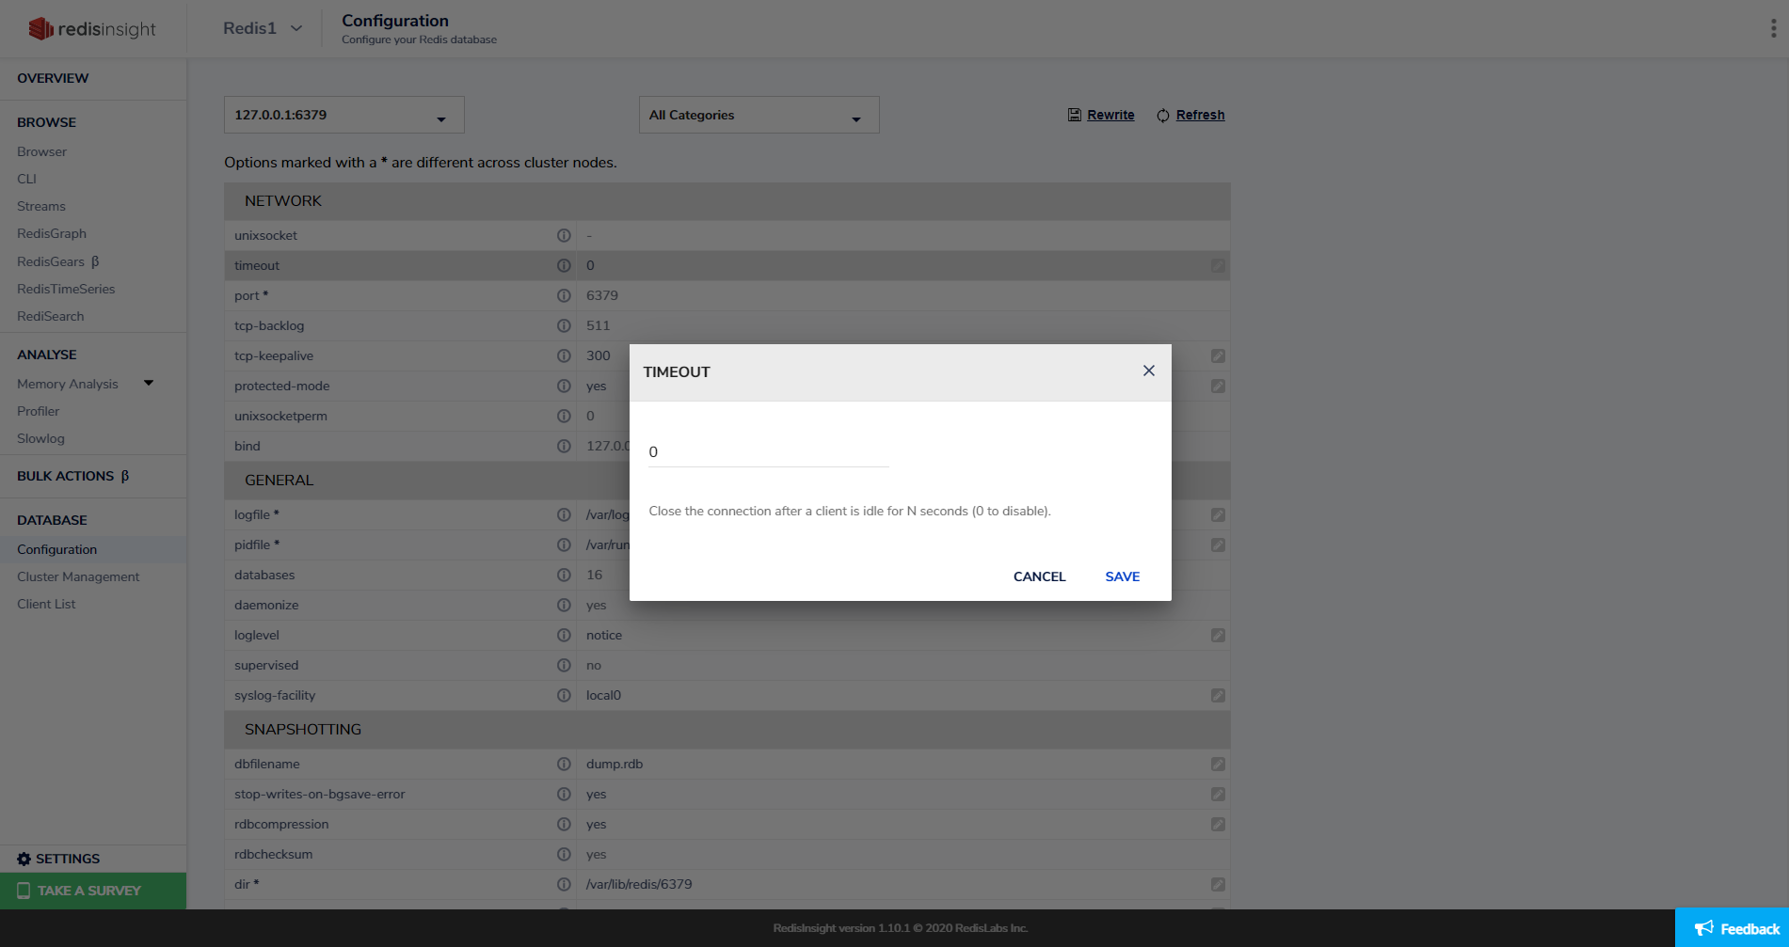
Task: Edit the rdbcompression value pencil icon
Action: pyautogui.click(x=1218, y=824)
